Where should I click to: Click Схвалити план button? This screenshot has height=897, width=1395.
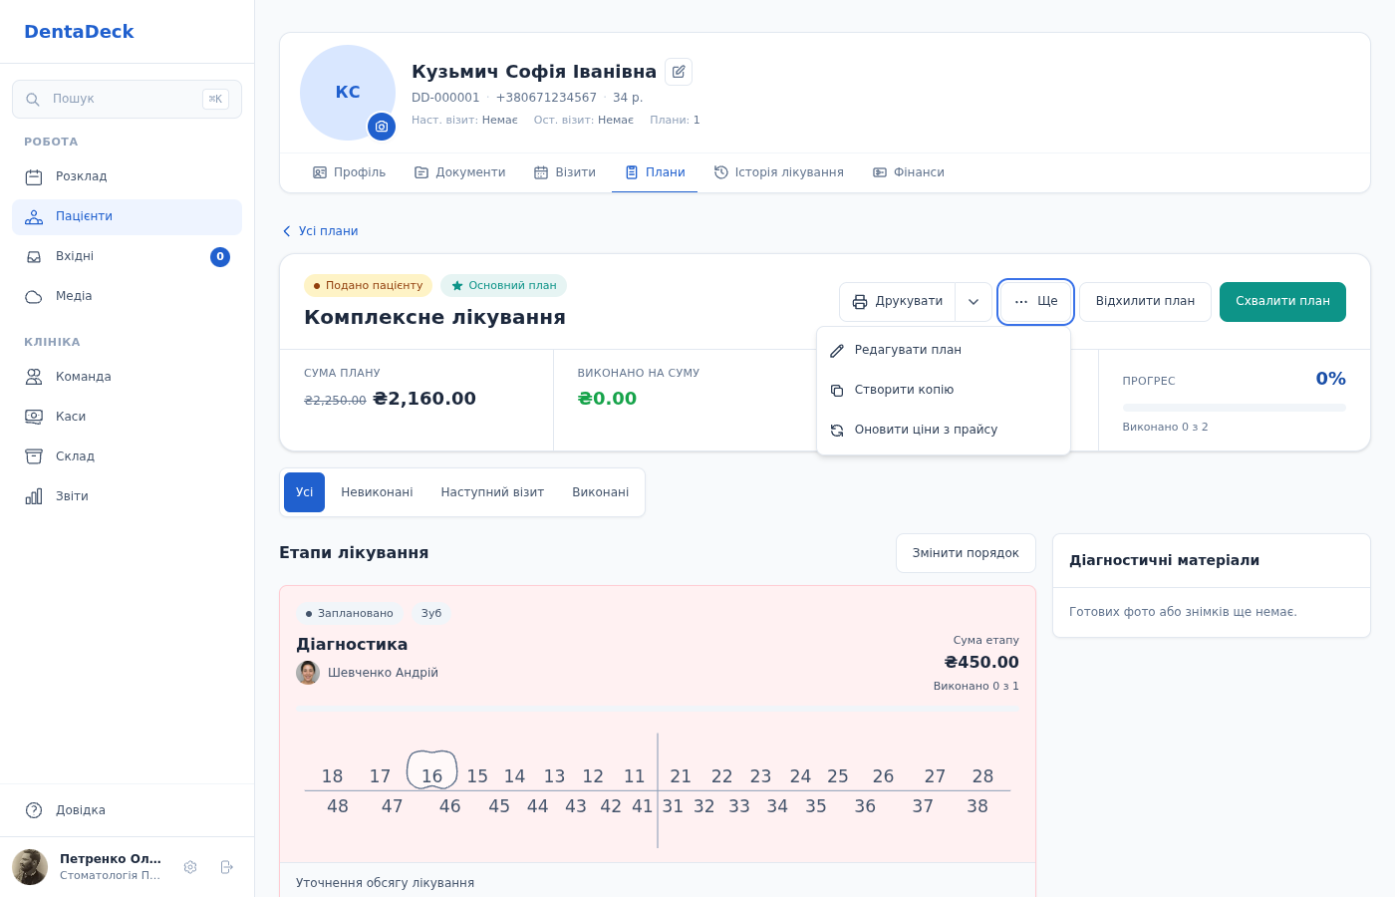point(1282,302)
